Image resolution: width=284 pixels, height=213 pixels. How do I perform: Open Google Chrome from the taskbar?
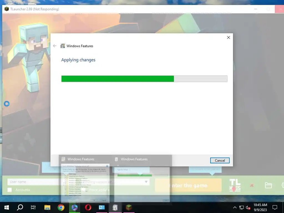[x=61, y=207]
